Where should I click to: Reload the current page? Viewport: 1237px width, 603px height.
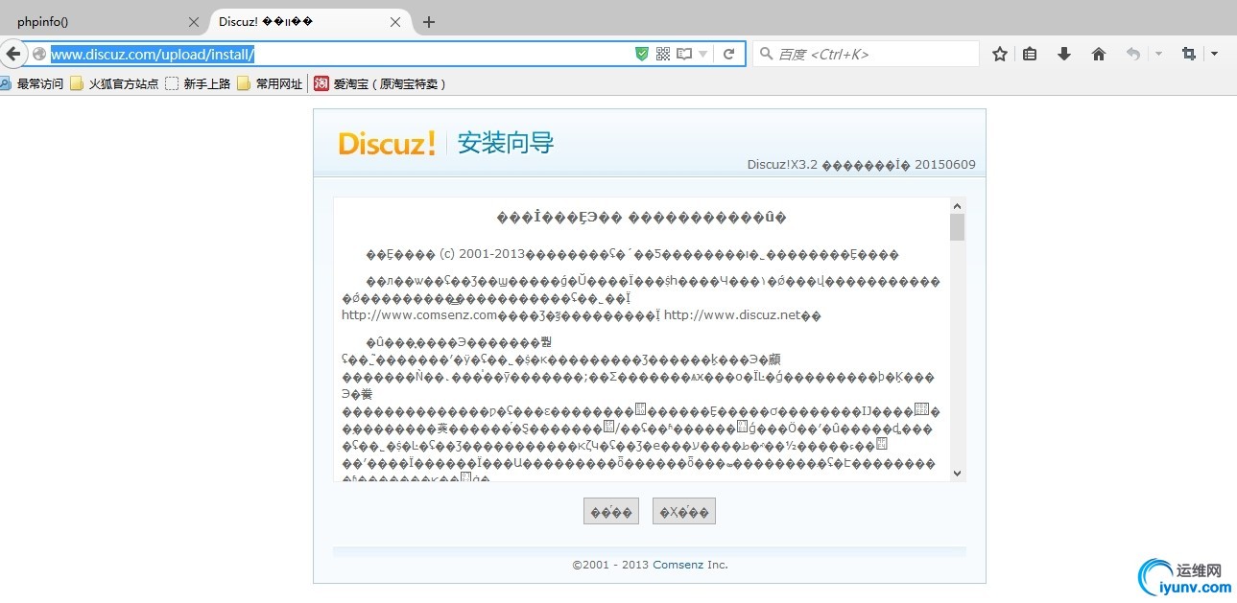tap(729, 54)
